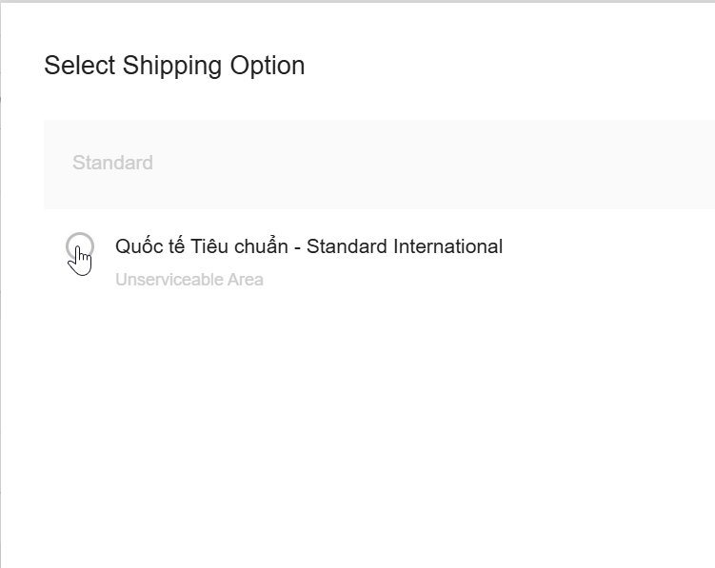This screenshot has width=715, height=568.
Task: Click the grey Standard category bar
Action: click(x=379, y=165)
